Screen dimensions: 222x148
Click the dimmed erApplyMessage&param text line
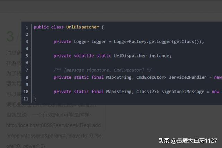[x=54, y=136]
